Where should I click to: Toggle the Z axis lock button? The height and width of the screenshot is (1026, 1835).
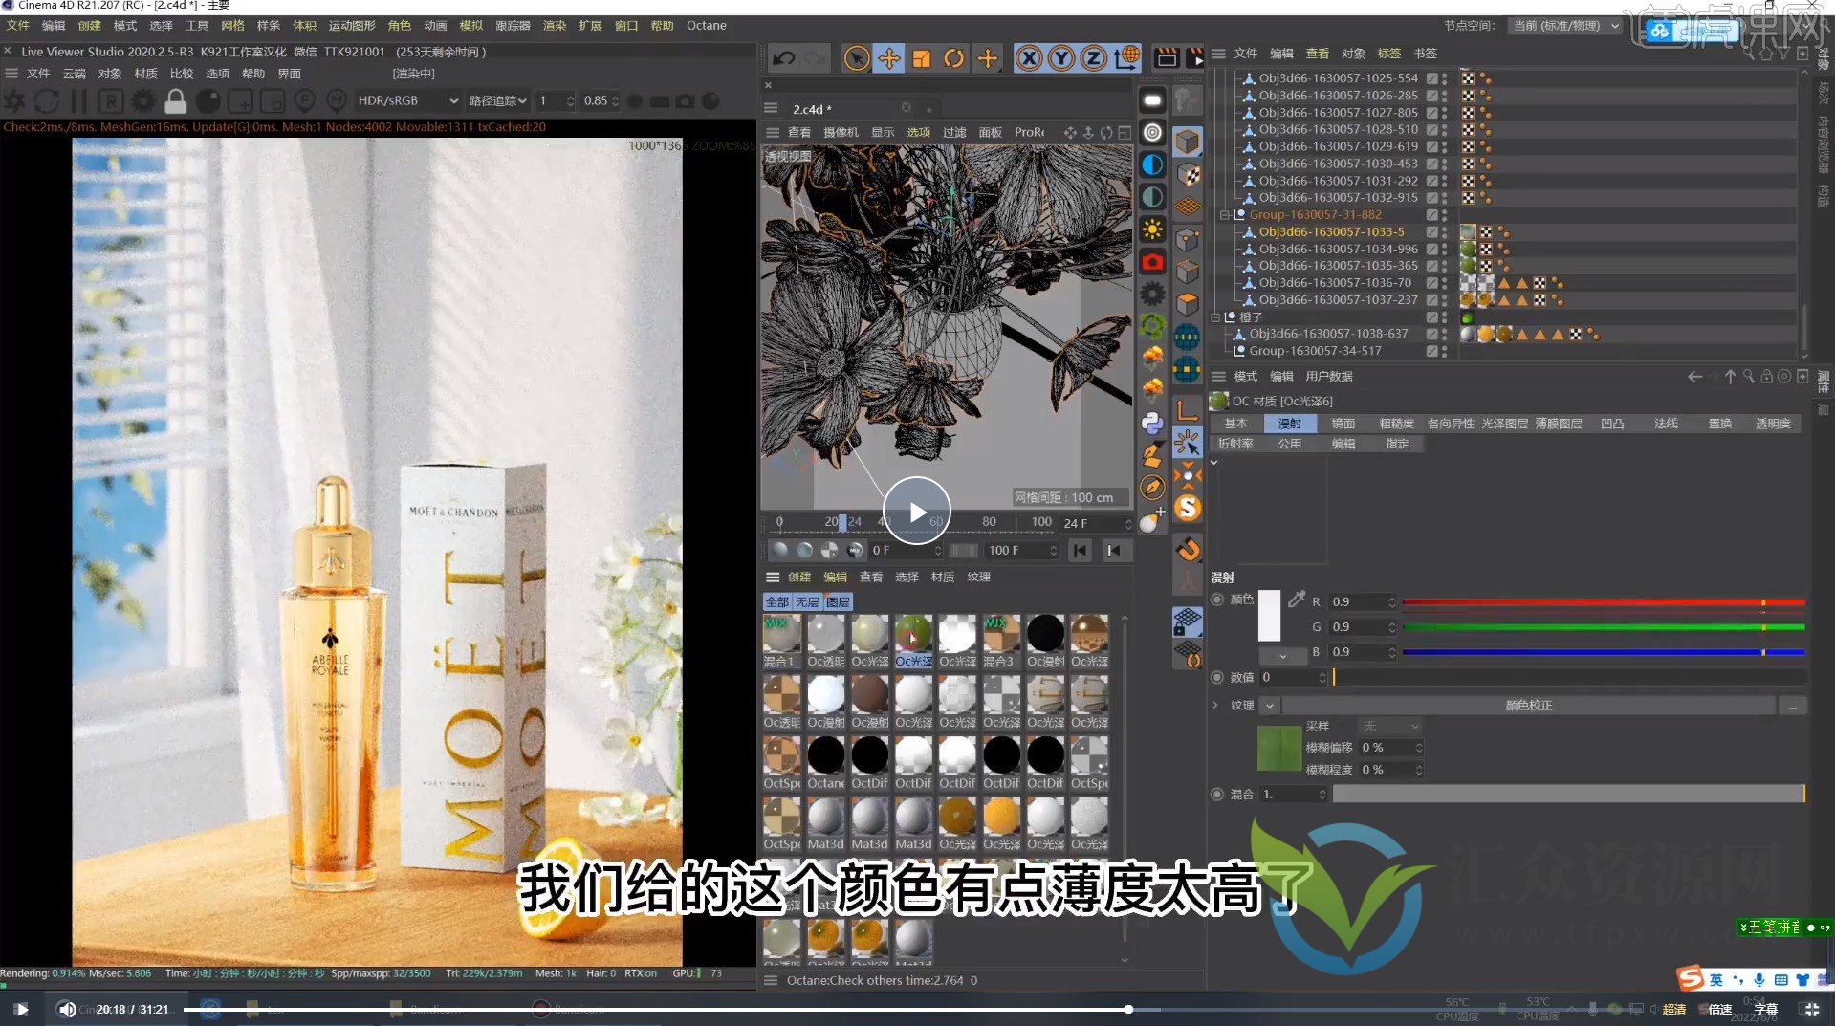1093,57
